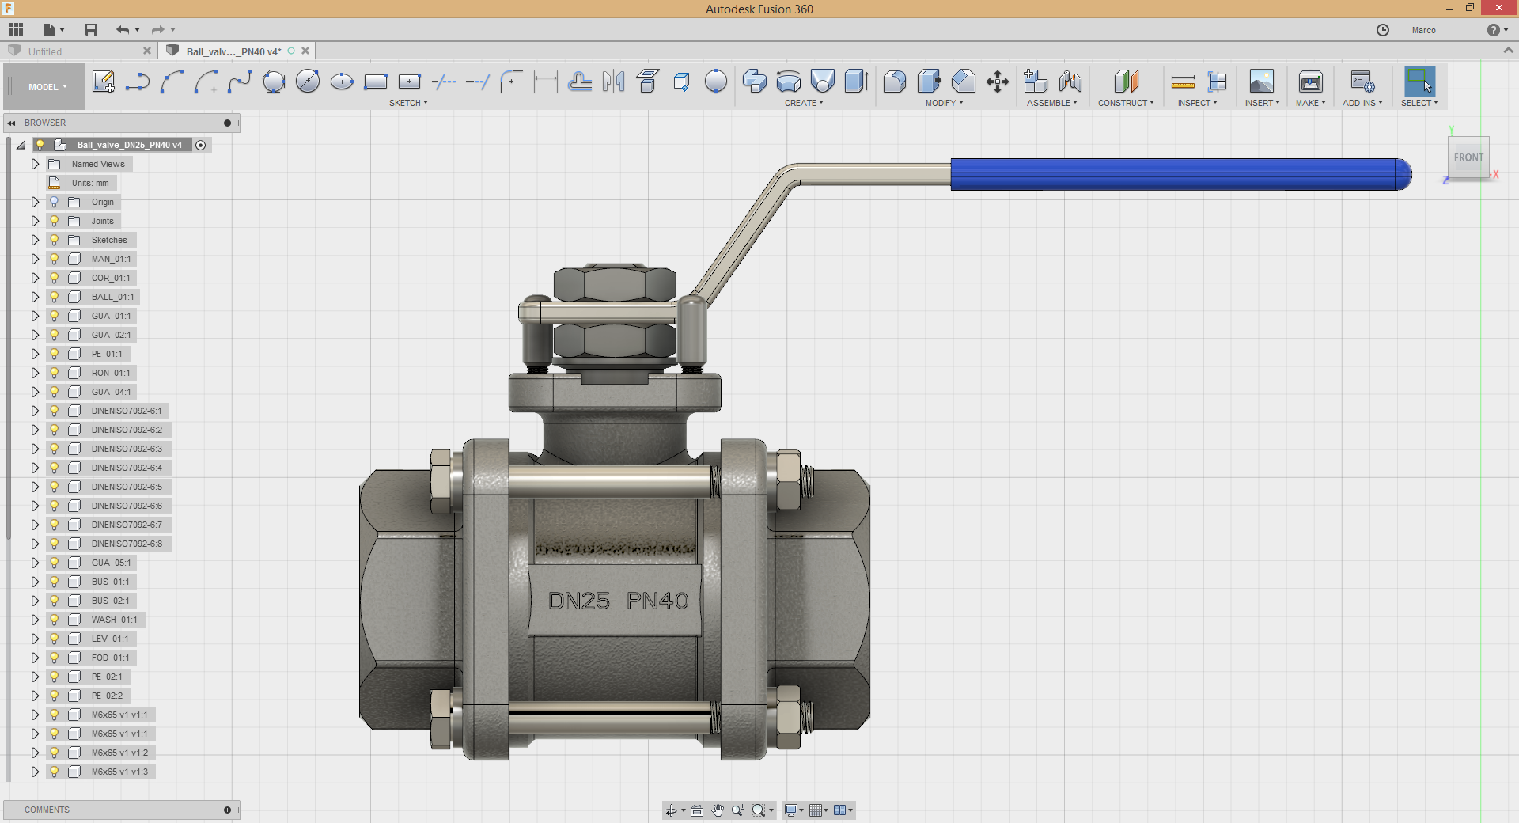This screenshot has height=823, width=1519.
Task: Open the CONSTRUCT menu
Action: [1125, 103]
